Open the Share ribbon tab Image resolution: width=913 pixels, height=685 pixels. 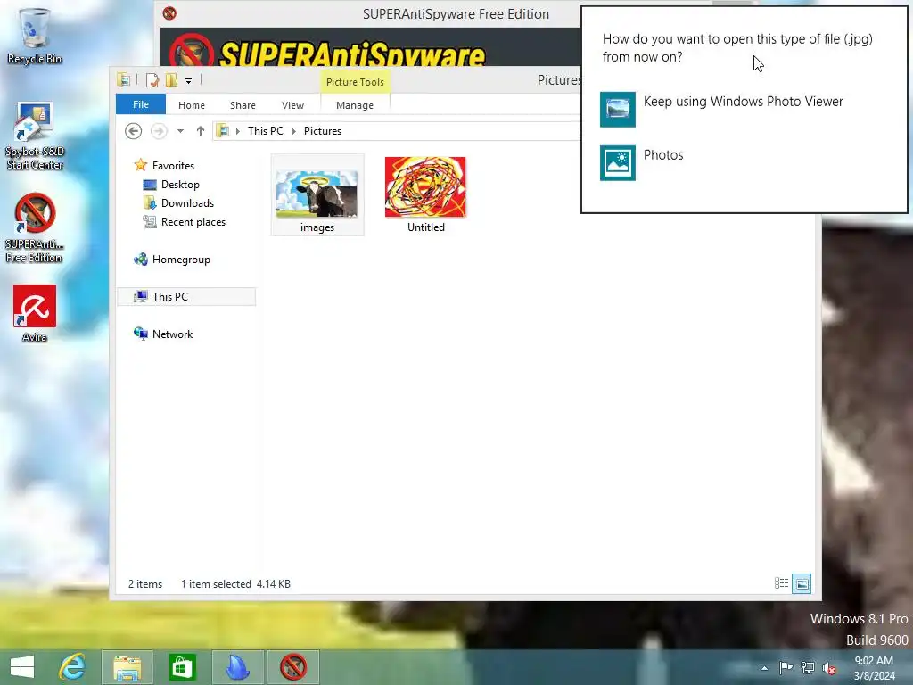tap(243, 105)
